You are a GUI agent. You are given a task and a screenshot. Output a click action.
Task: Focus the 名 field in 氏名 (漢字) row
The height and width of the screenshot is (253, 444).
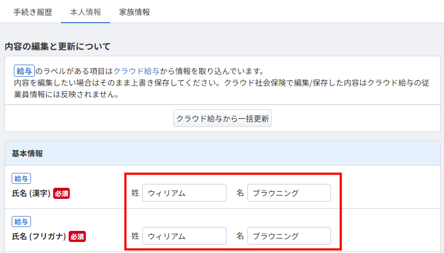tap(289, 193)
